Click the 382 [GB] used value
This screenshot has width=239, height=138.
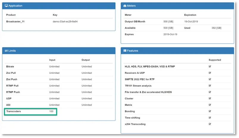coord(216,28)
